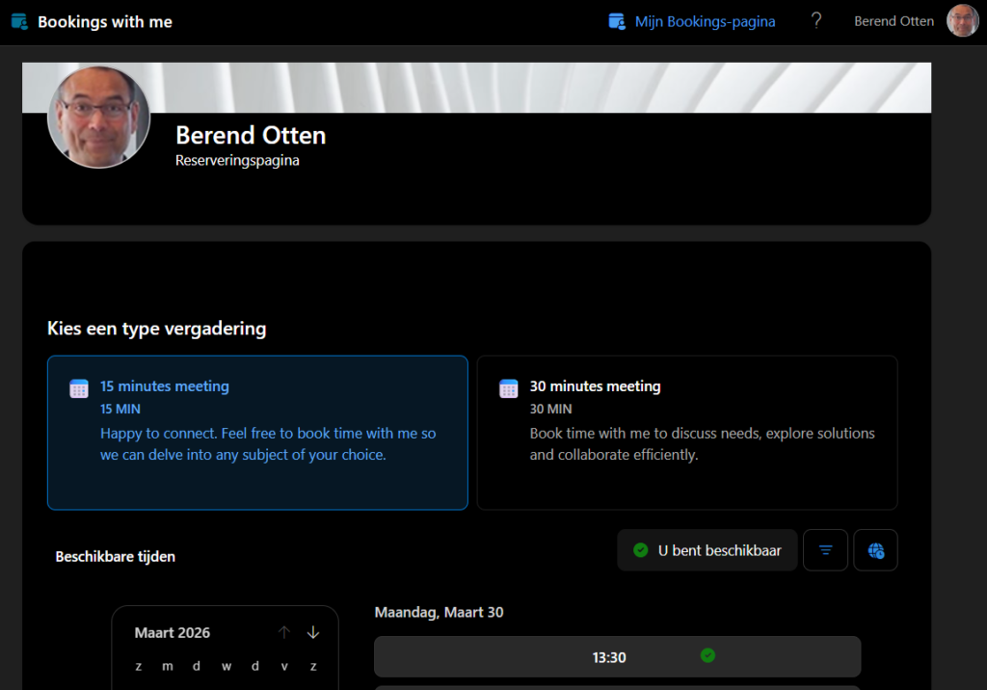Image resolution: width=987 pixels, height=690 pixels.
Task: Click the Mijn Bookings-pagina calendar icon
Action: (618, 21)
